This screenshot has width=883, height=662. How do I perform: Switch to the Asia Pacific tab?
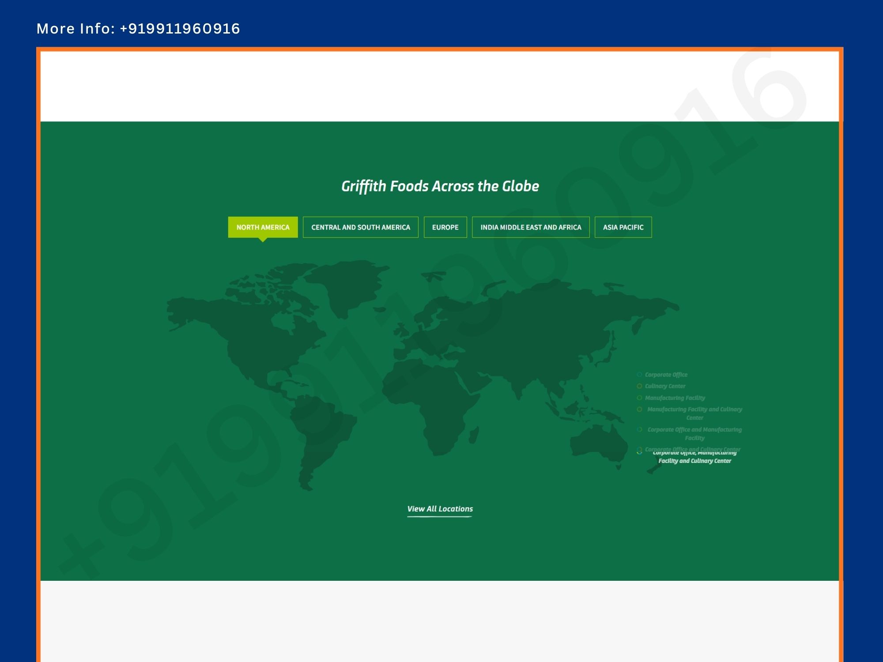[x=623, y=227]
